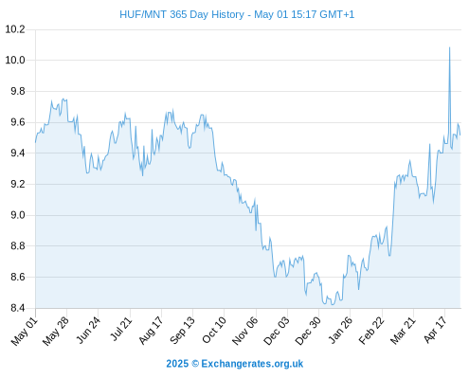469x379 pixels.
Task: Click the 10.2 y-axis value label
Action: point(15,29)
